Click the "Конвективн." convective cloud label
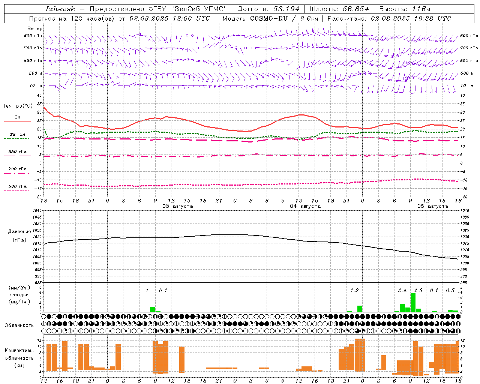 (x=19, y=351)
